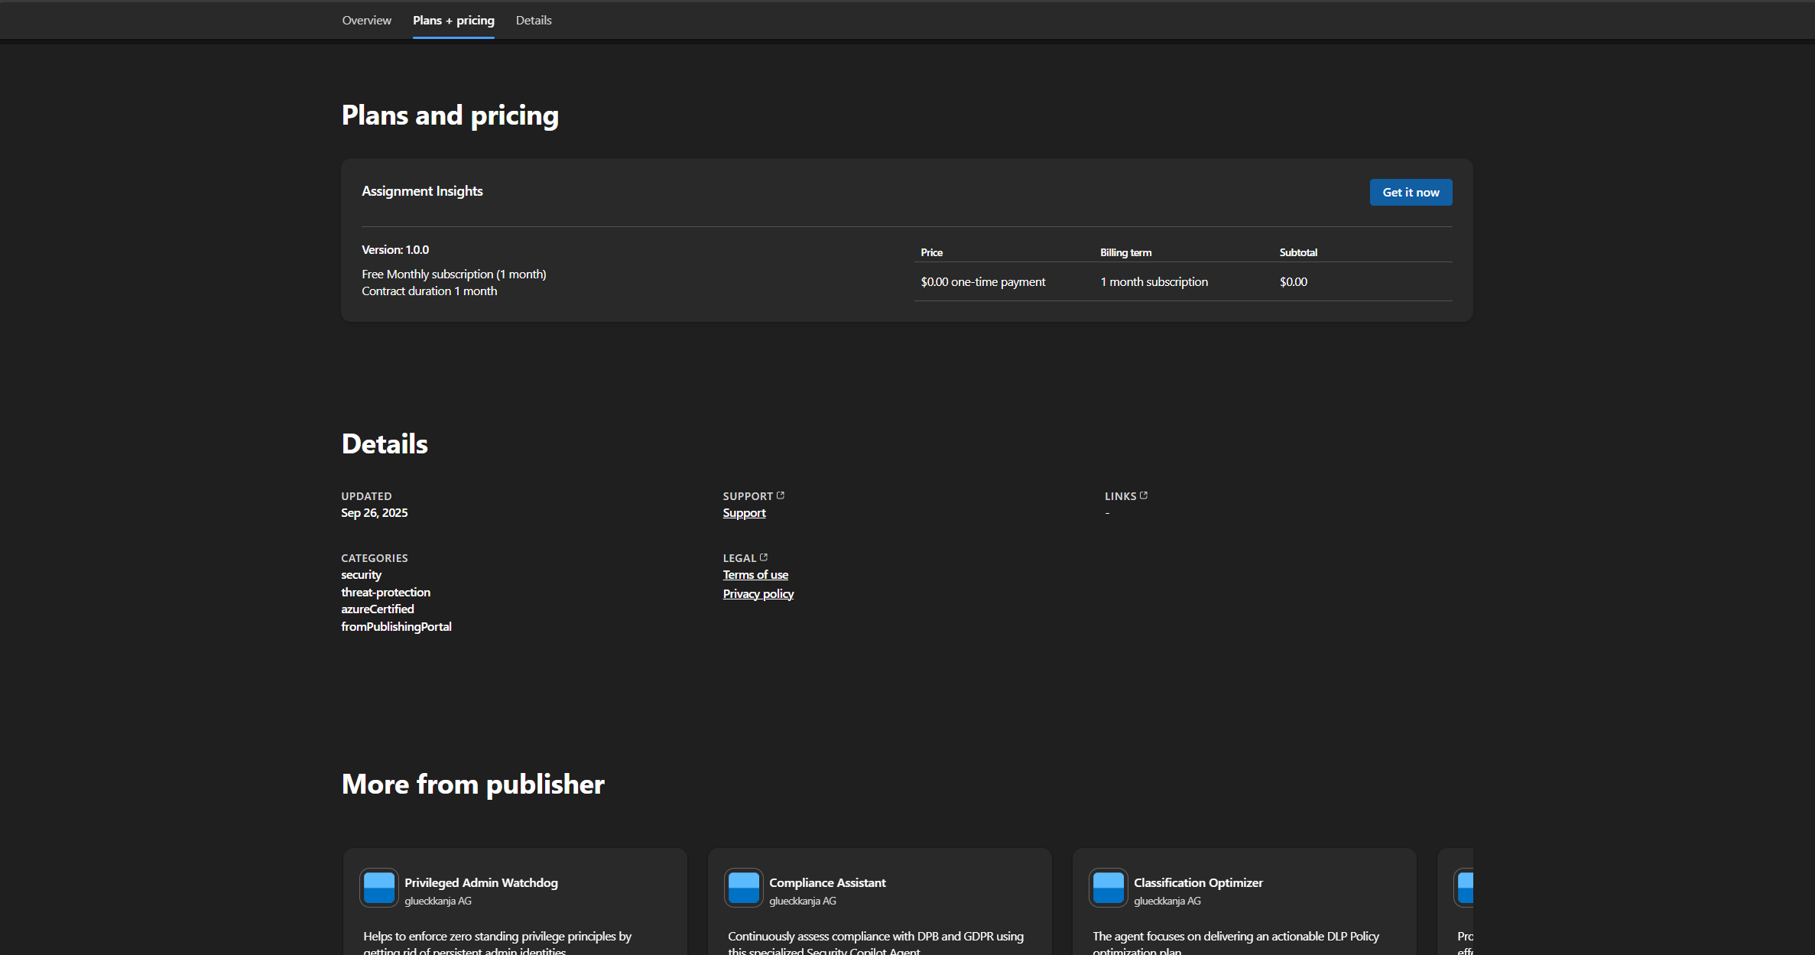Click the Privileged Admin Watchdog app icon

pos(379,888)
